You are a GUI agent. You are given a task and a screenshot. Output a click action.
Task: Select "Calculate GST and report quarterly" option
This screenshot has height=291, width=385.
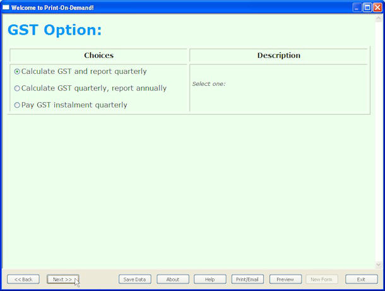pyautogui.click(x=17, y=71)
